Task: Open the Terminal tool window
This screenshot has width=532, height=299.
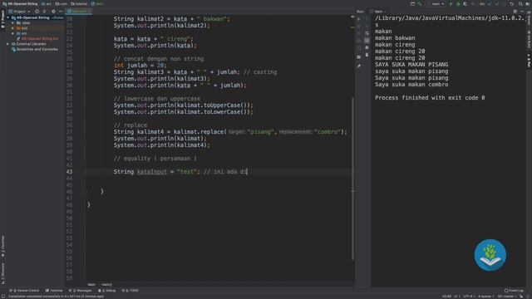Action: (x=54, y=291)
